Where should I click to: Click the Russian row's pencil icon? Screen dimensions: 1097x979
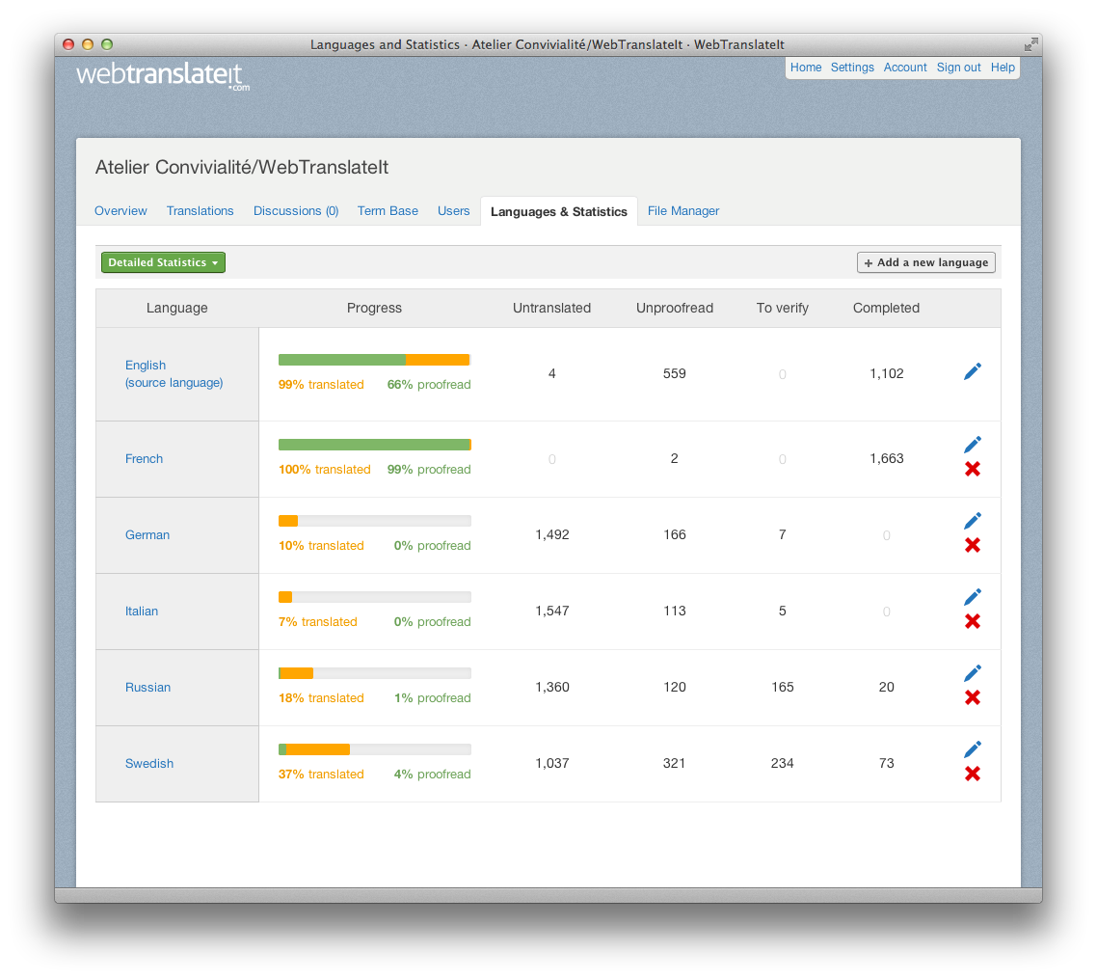(973, 673)
